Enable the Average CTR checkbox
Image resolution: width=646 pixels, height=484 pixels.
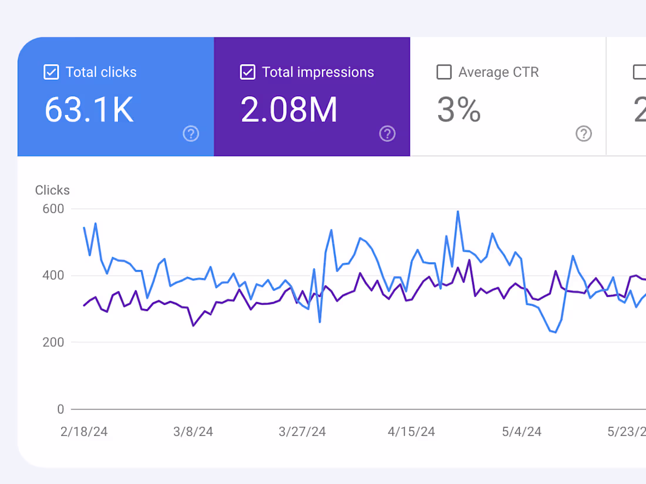point(444,72)
